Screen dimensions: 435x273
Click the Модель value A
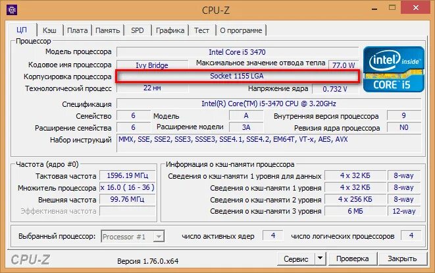(246, 115)
